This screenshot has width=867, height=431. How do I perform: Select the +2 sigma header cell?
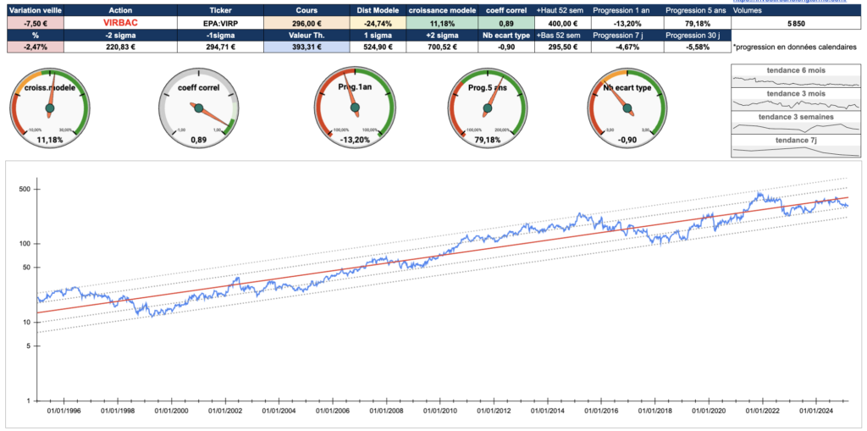point(441,36)
